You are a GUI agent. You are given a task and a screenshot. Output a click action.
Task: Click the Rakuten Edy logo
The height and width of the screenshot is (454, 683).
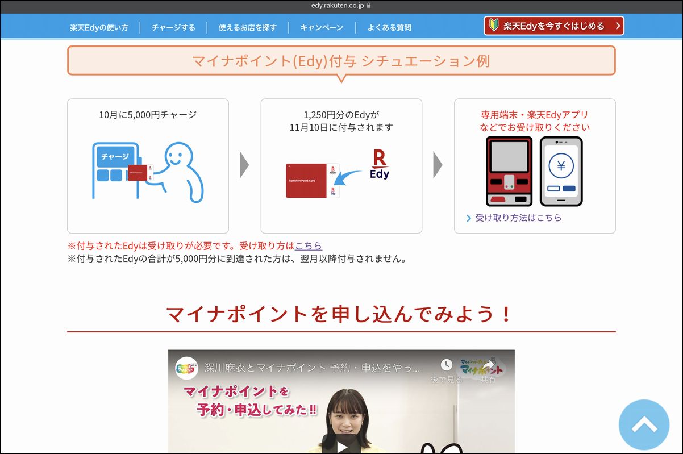click(380, 164)
